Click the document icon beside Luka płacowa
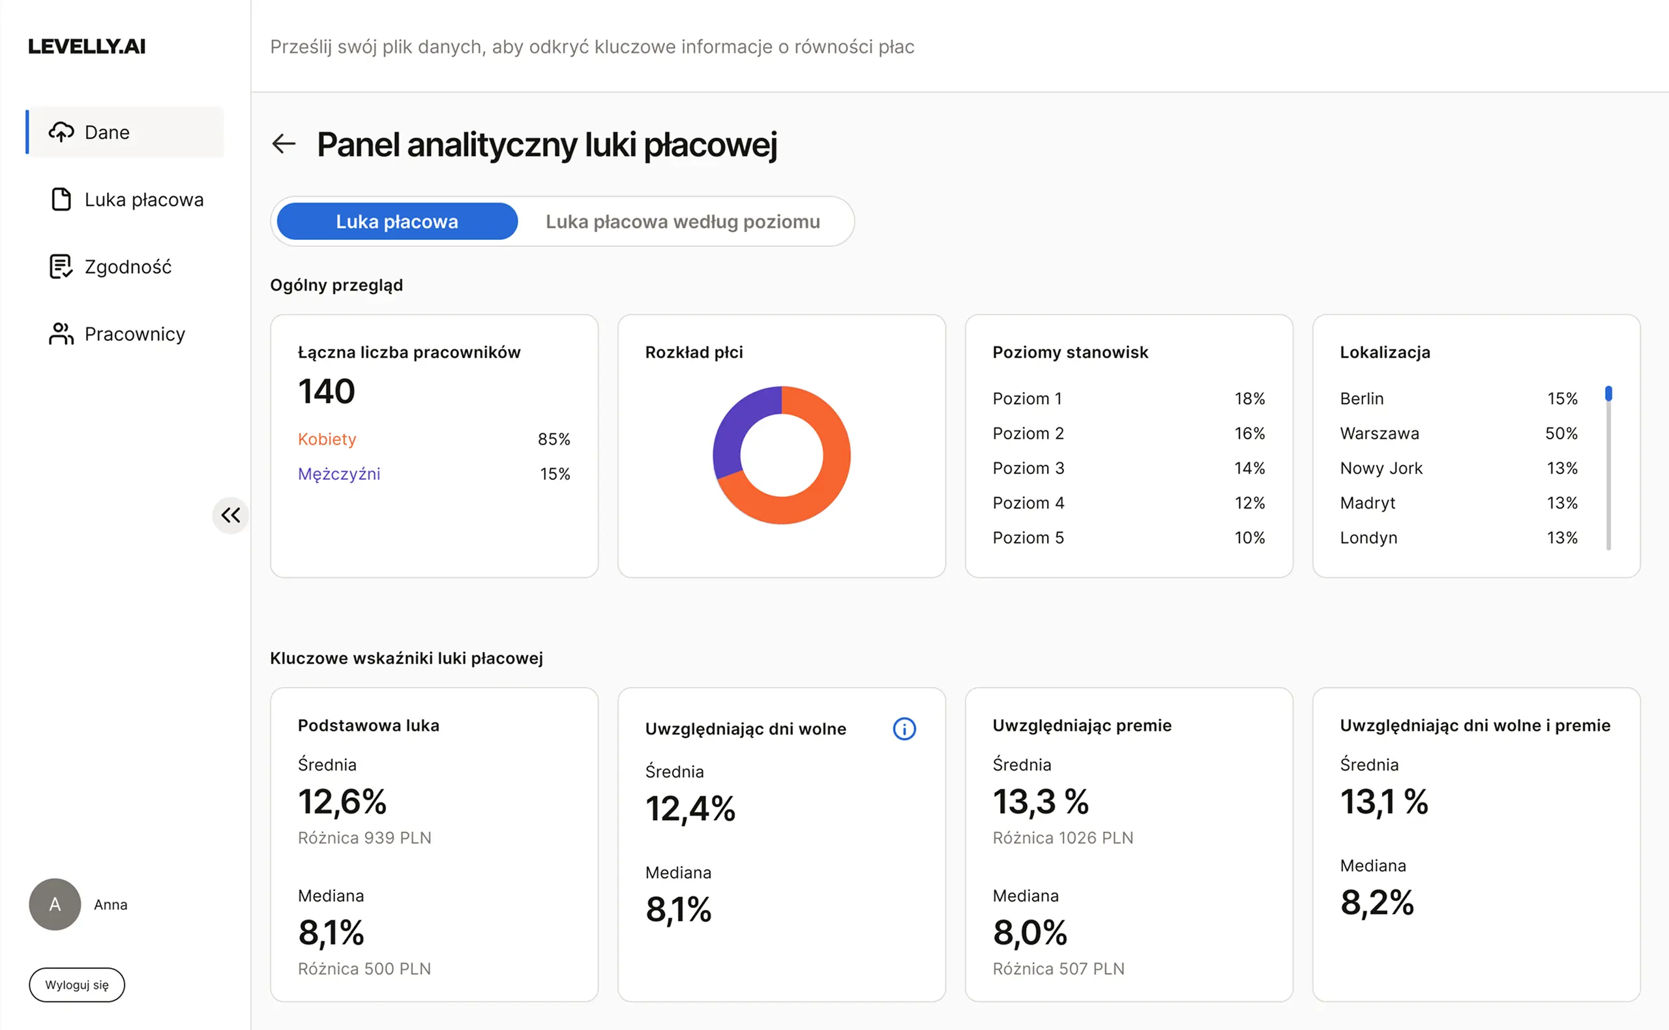This screenshot has width=1669, height=1030. [x=61, y=199]
